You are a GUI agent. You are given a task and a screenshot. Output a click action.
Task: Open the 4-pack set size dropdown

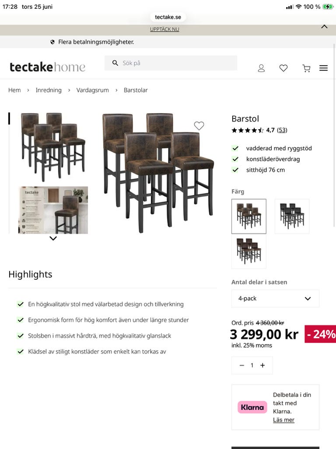[x=275, y=298]
